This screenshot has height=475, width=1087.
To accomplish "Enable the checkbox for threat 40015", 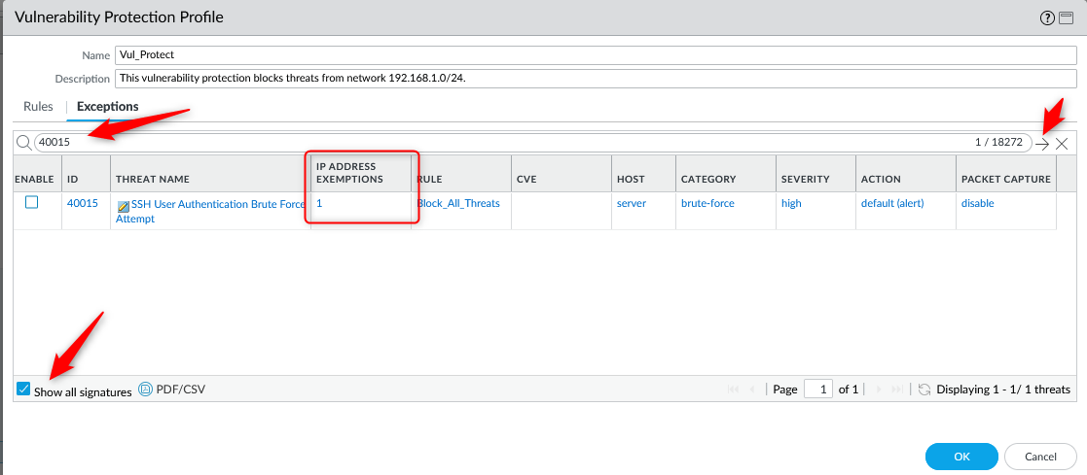I will tap(32, 203).
